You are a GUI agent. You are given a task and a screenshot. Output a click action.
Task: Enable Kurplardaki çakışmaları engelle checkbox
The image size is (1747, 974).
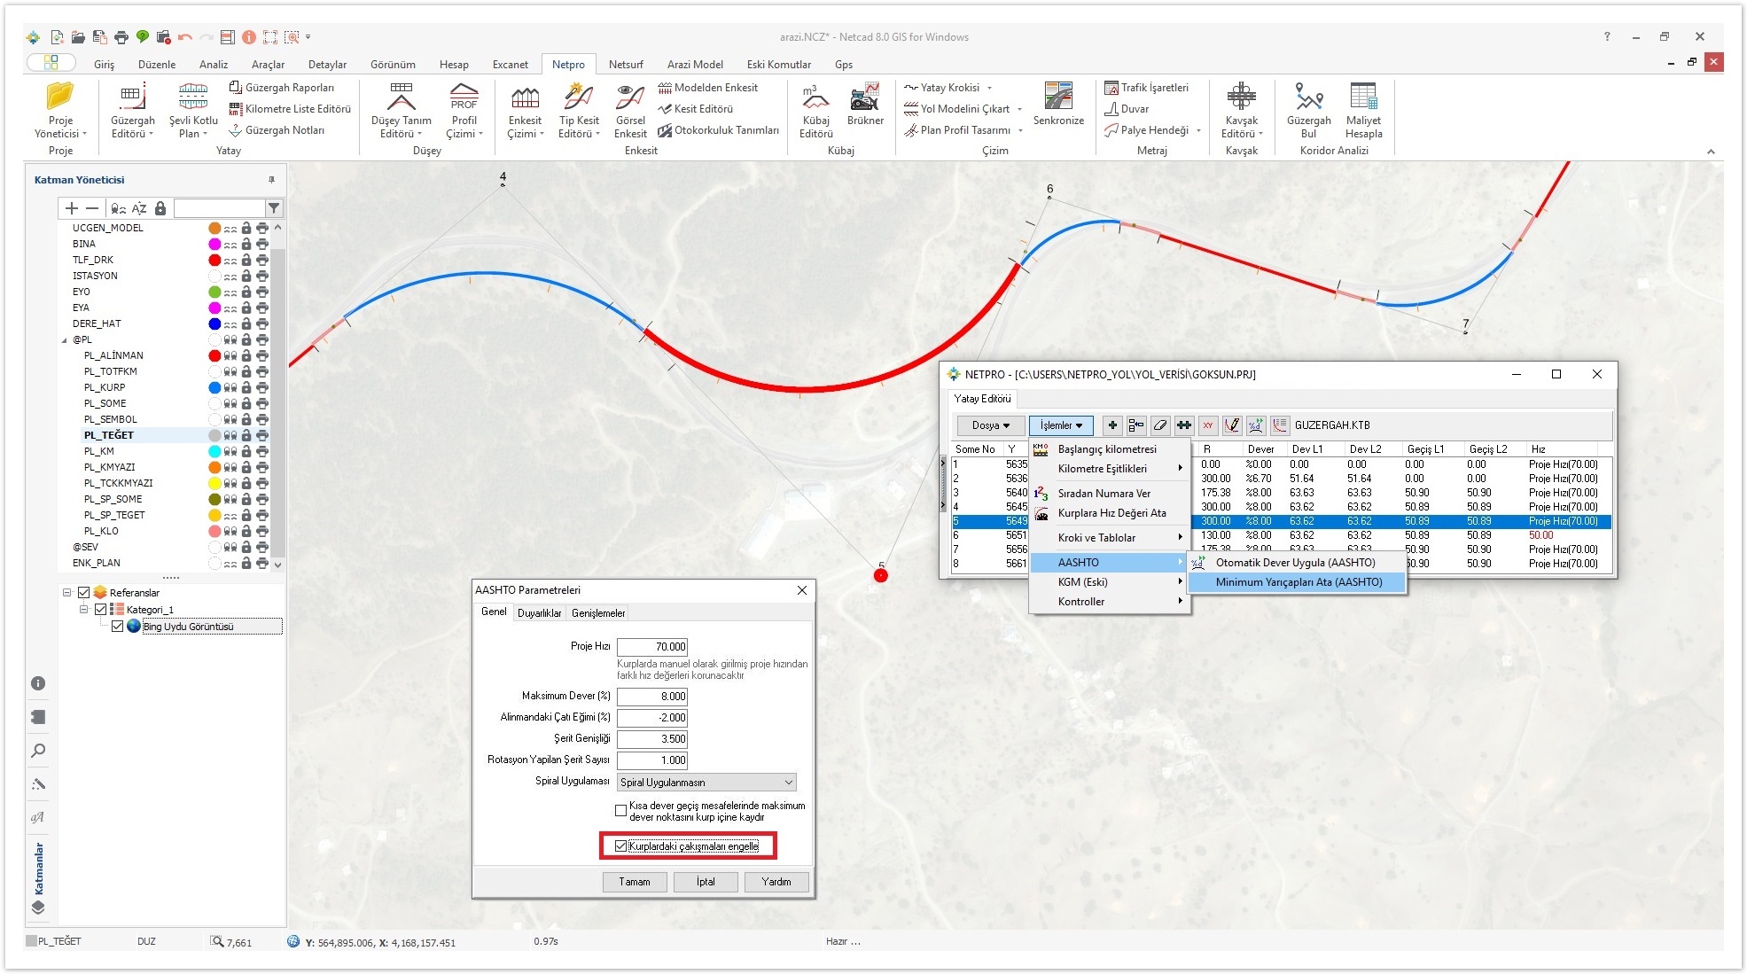coord(621,846)
